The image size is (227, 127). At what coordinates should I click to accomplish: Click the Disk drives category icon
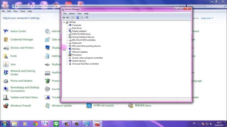click(70, 28)
